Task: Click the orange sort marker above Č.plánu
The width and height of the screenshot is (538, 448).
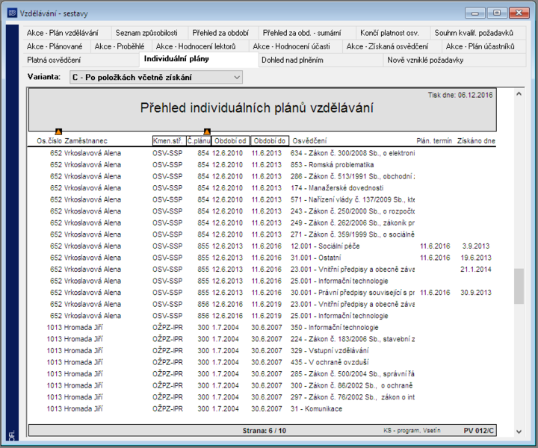Action: (207, 131)
